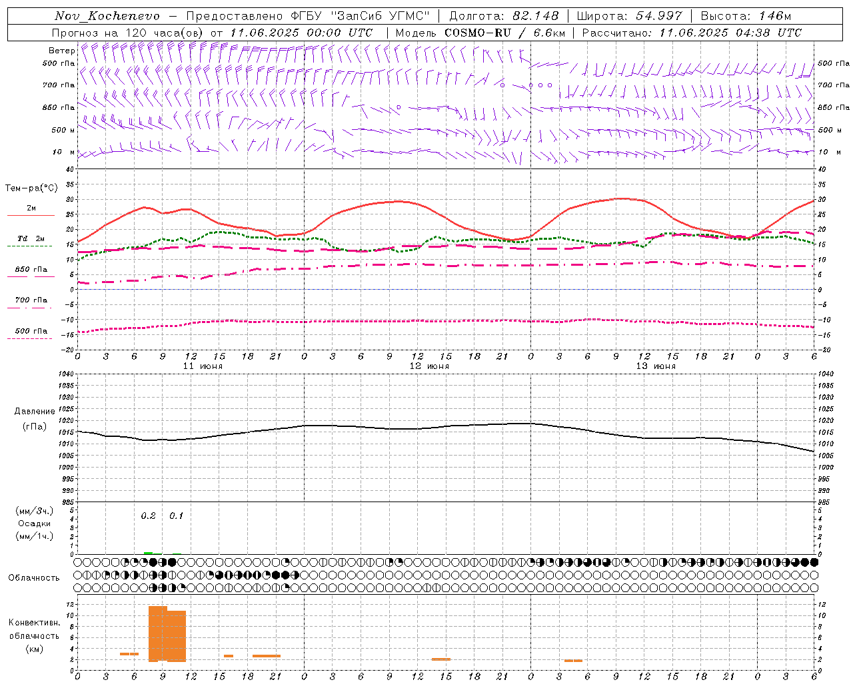Screen dimensions: 853x682
Task: Click the orange convective bar on 12 июня
Action: (441, 659)
